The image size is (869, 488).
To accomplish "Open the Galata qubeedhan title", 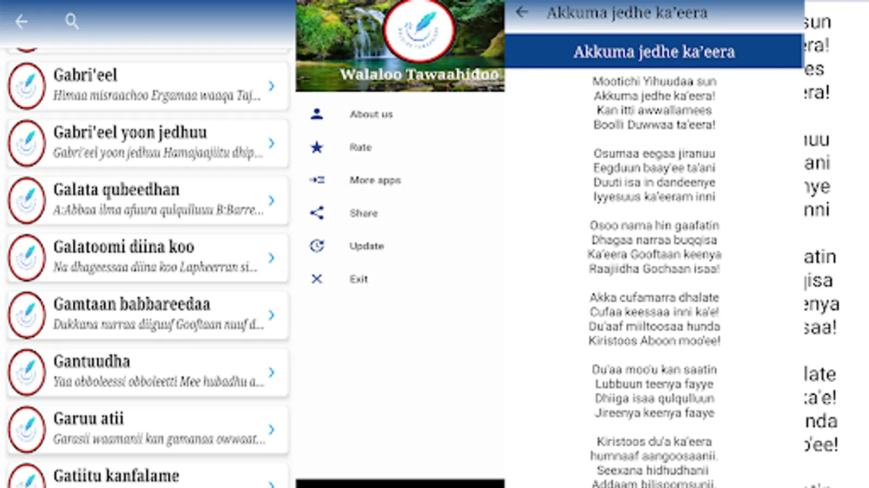I will (x=116, y=190).
